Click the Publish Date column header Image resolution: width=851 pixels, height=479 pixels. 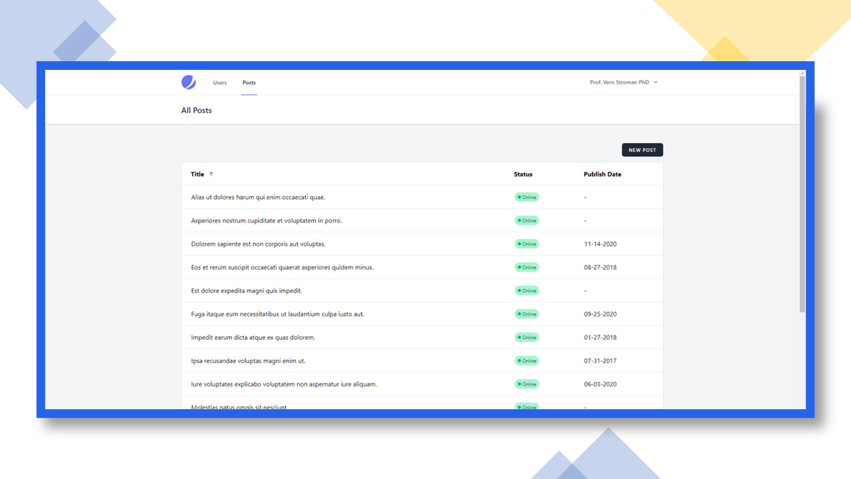[602, 174]
